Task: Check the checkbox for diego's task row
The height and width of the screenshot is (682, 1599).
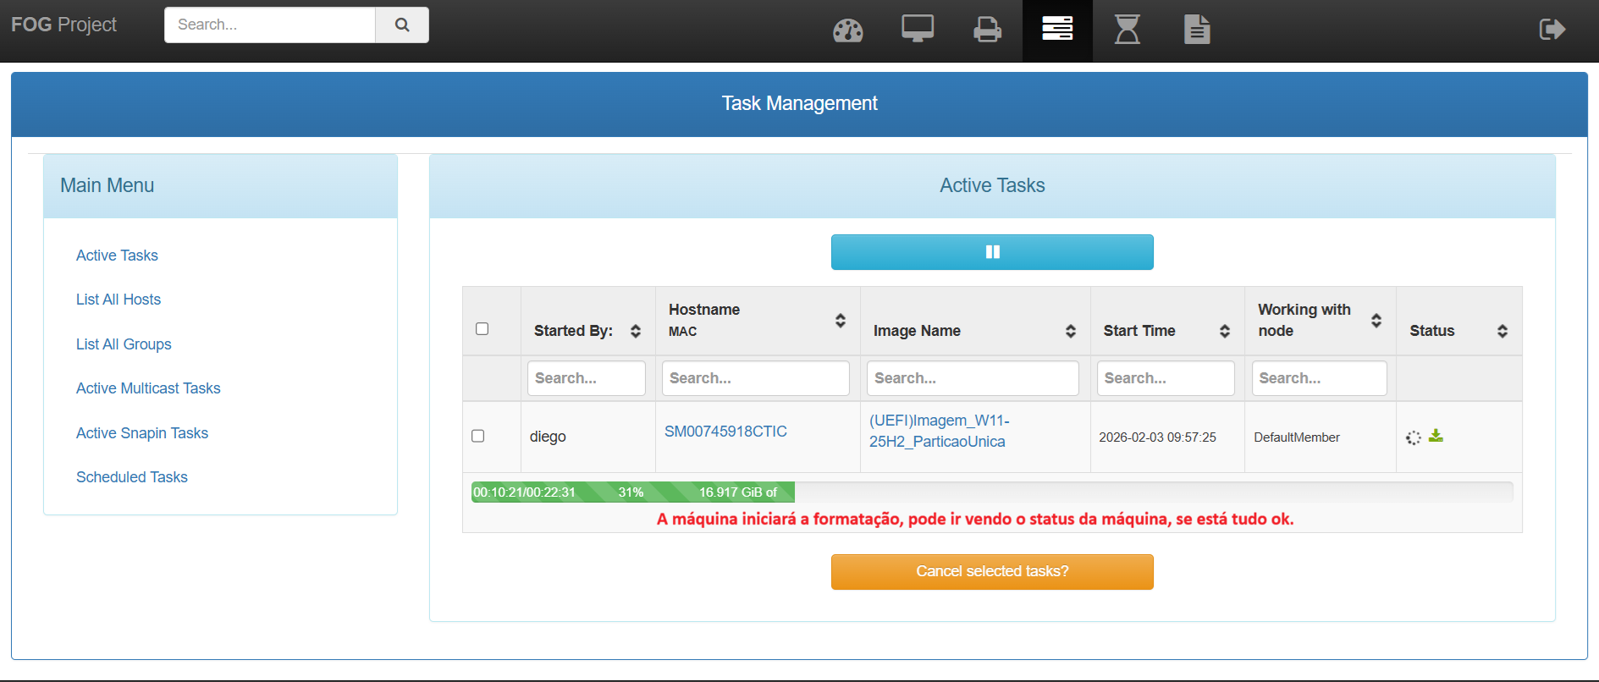Action: [x=478, y=436]
